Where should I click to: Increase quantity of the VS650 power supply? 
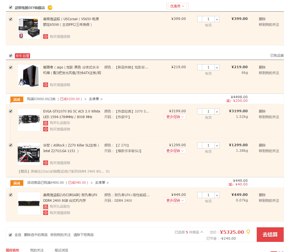(x=217, y=19)
